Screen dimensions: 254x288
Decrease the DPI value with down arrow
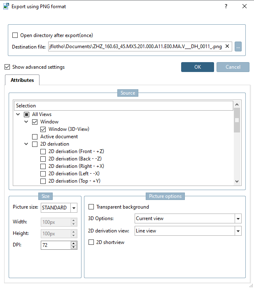(x=74, y=247)
